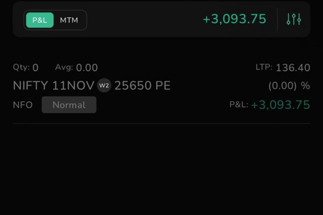Tap the LTP value 136.40

tap(293, 68)
